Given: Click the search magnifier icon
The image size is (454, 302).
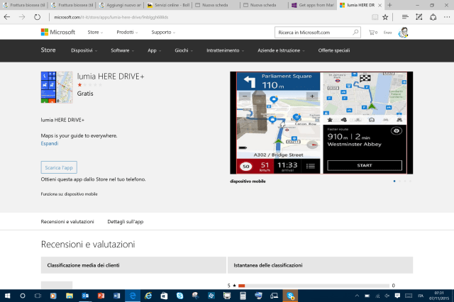Looking at the screenshot, I should (355, 33).
